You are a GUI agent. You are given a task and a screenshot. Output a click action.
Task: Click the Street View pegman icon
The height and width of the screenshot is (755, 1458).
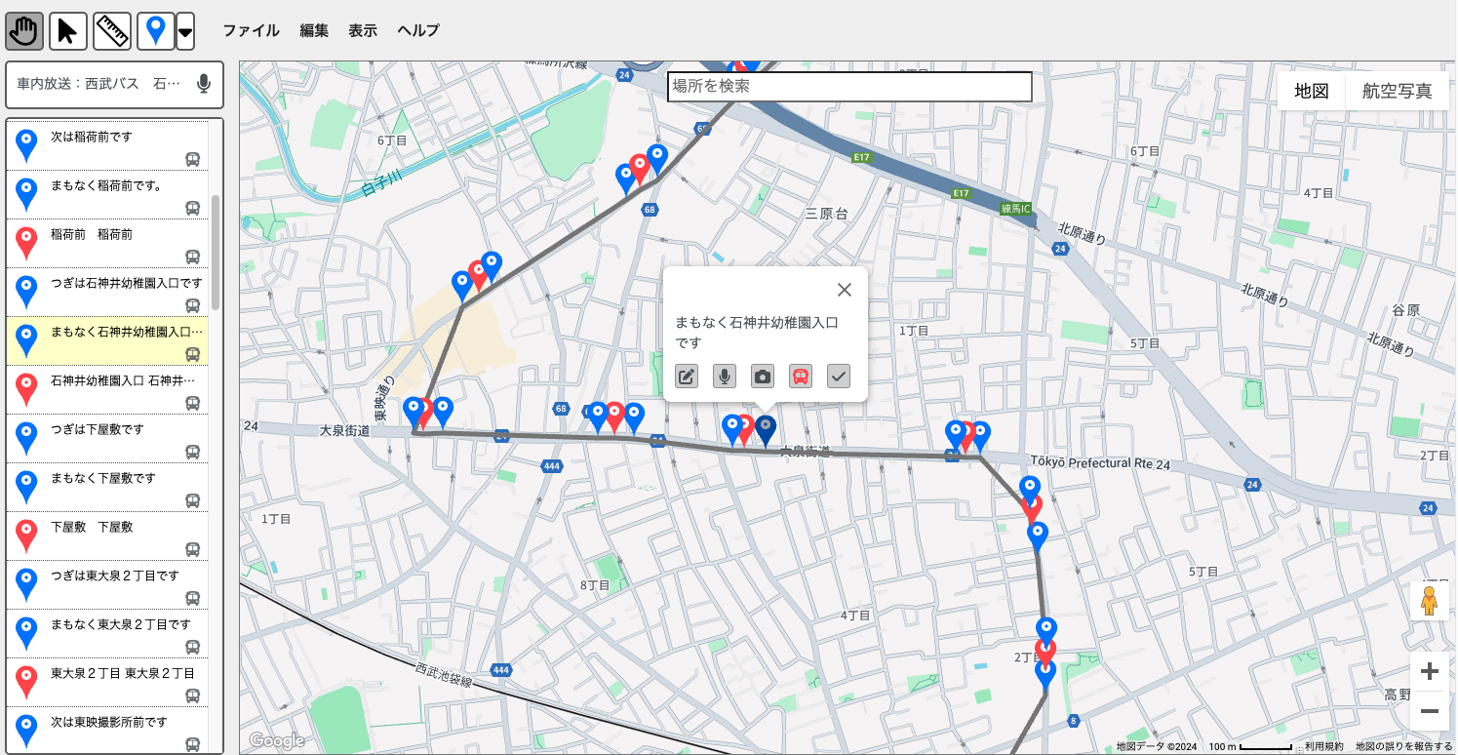1429,601
